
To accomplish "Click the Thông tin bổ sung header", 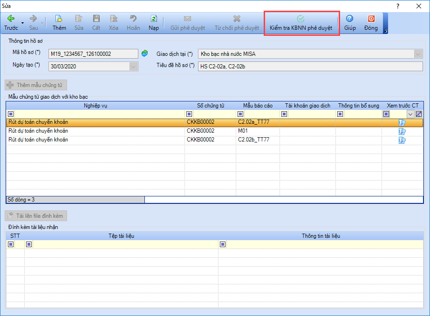I will [358, 106].
